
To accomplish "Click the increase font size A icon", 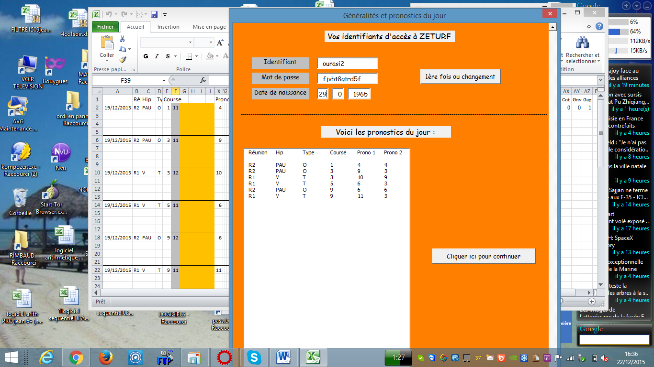I will click(220, 43).
